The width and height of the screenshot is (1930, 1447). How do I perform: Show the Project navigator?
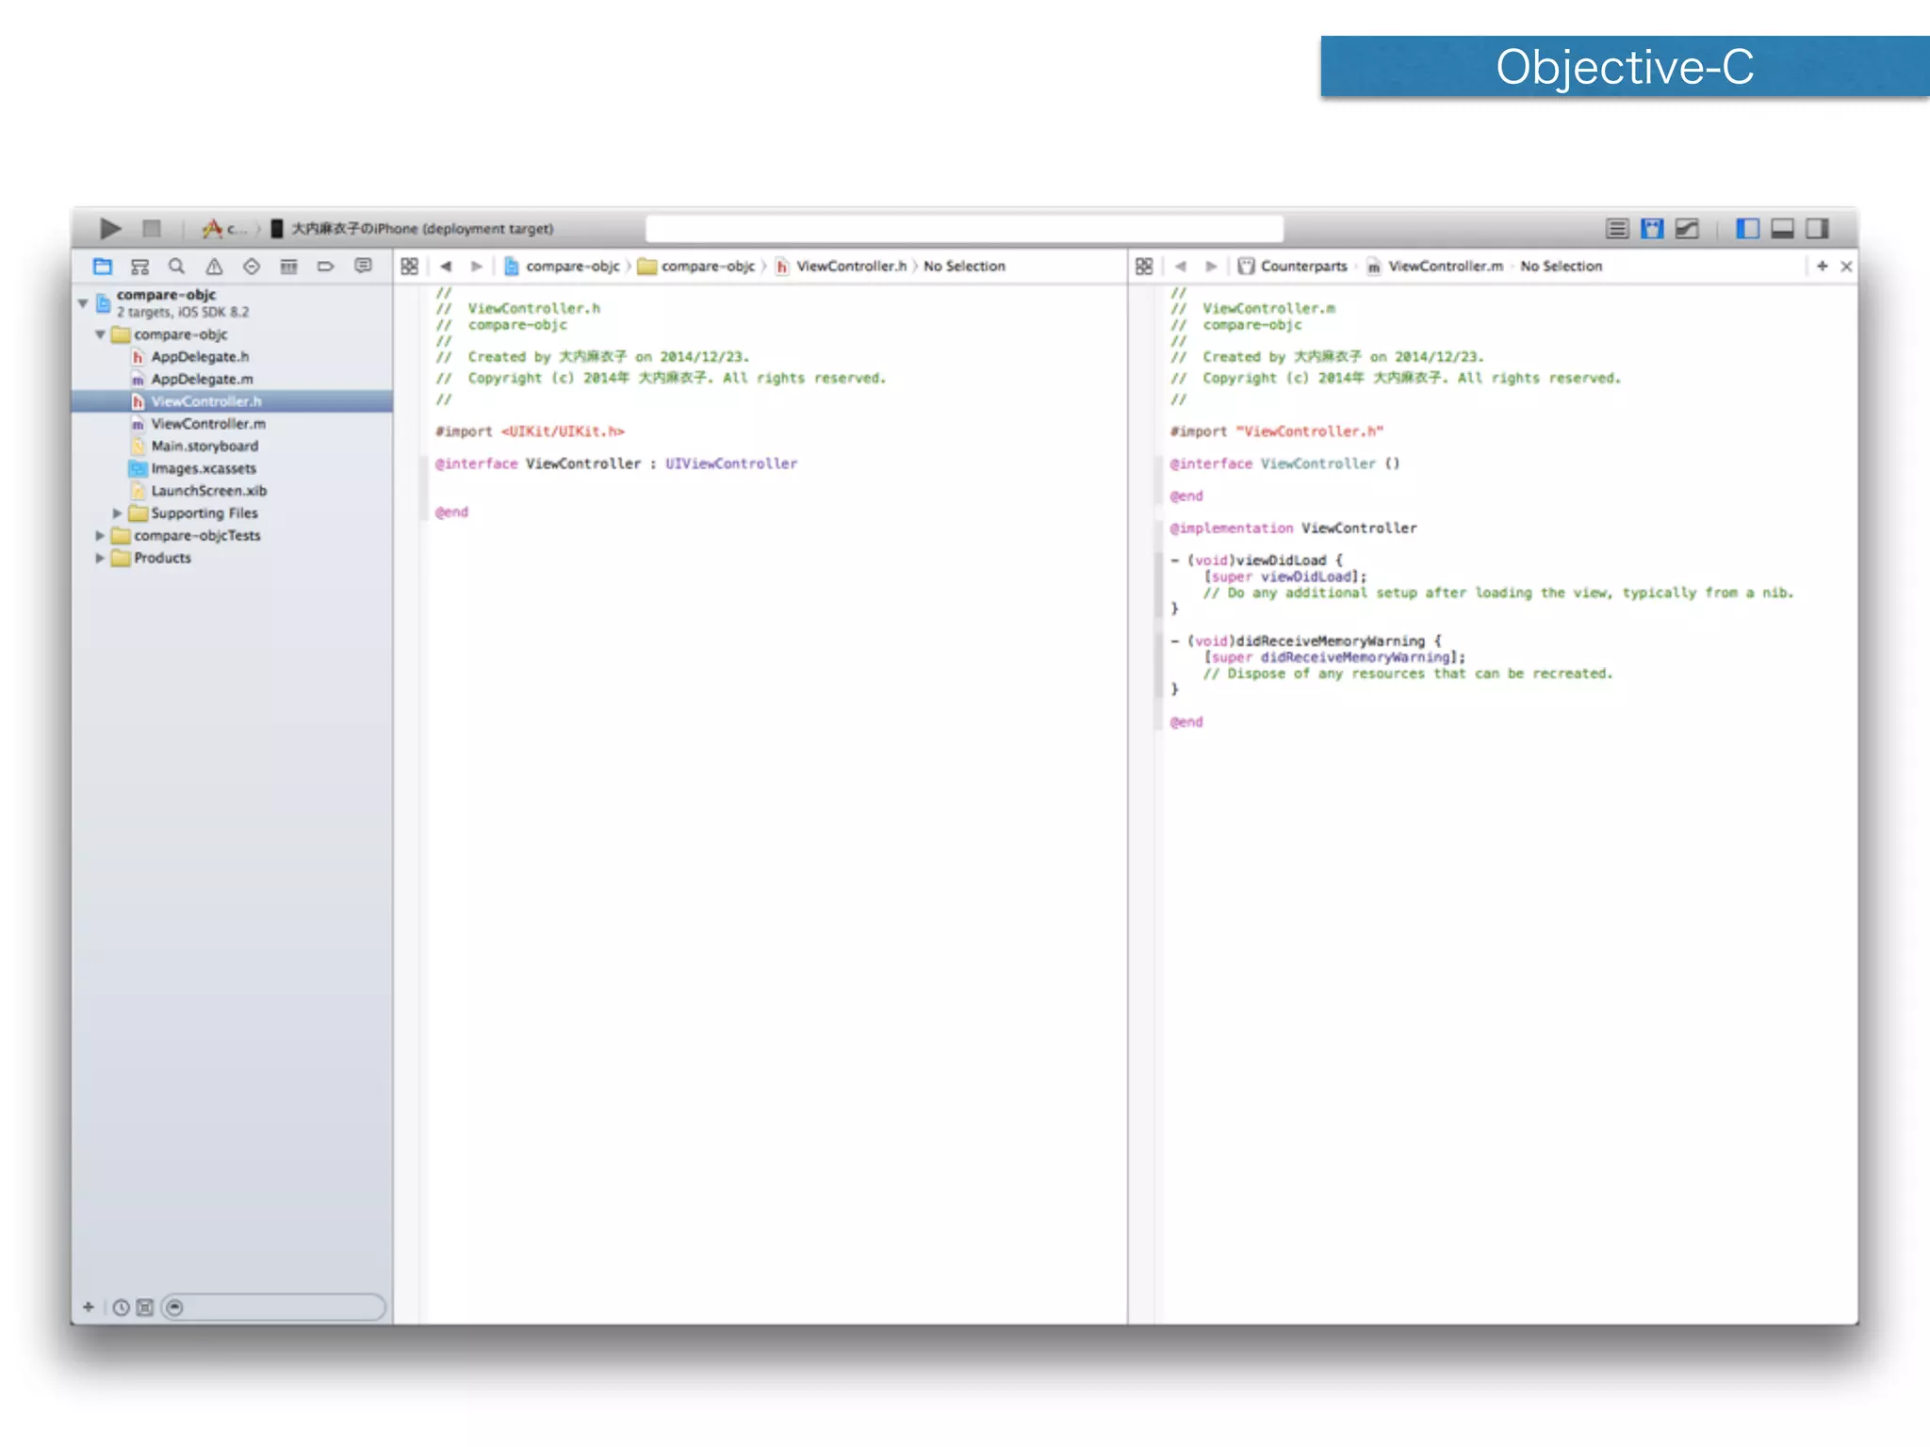(x=103, y=267)
